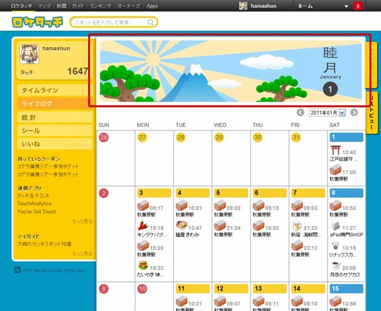Open the train check-in at 23:13
This screenshot has width=381, height=311.
(x=297, y=246)
